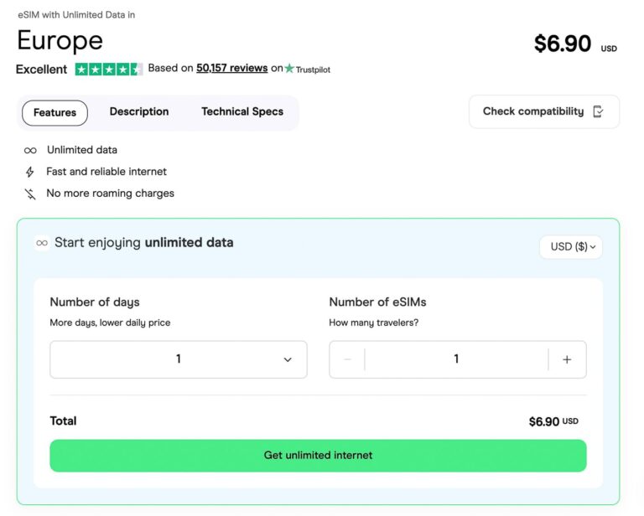Select the Features tab

pyautogui.click(x=55, y=113)
